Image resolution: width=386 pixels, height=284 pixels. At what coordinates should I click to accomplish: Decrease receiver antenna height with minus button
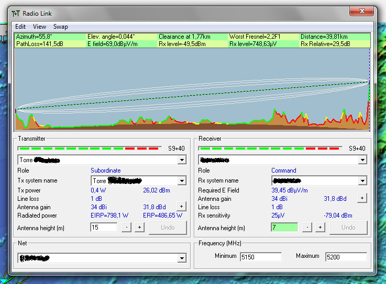(x=307, y=228)
